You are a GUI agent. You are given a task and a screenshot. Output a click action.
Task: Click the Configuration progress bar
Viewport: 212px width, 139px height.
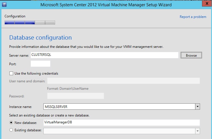[30, 23]
